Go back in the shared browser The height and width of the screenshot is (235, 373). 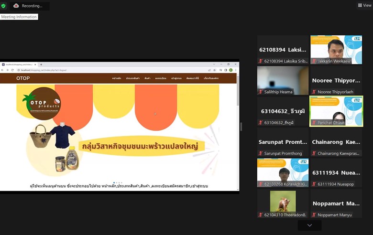tap(2, 70)
